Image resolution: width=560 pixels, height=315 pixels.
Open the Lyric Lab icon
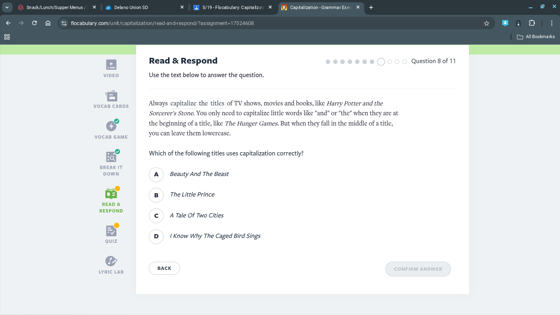click(111, 261)
